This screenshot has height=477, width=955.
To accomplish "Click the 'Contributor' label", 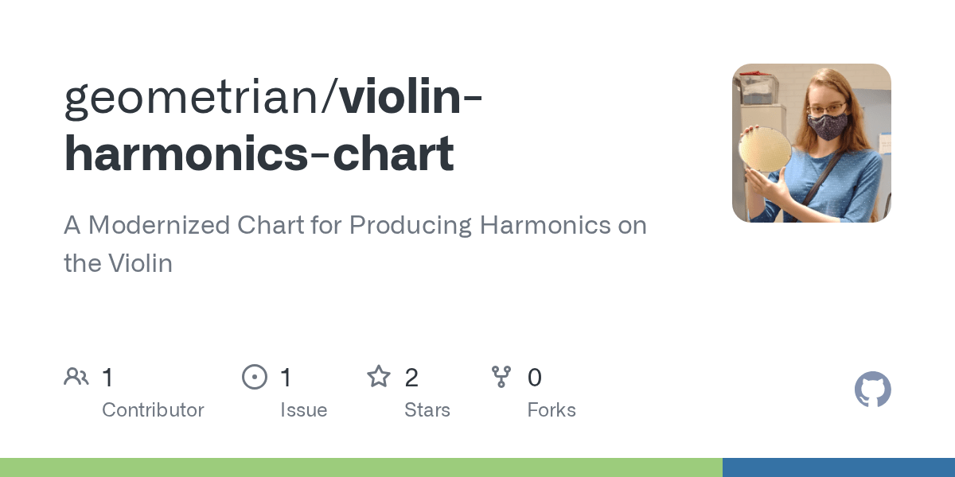I will click(153, 410).
